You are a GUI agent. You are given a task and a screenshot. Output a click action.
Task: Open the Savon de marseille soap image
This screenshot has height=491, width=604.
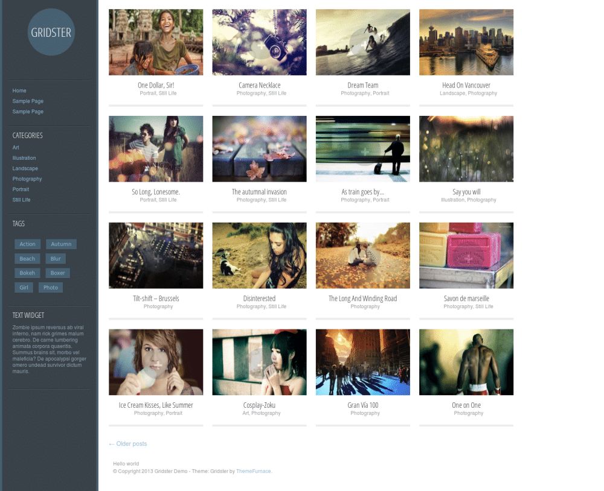point(466,256)
